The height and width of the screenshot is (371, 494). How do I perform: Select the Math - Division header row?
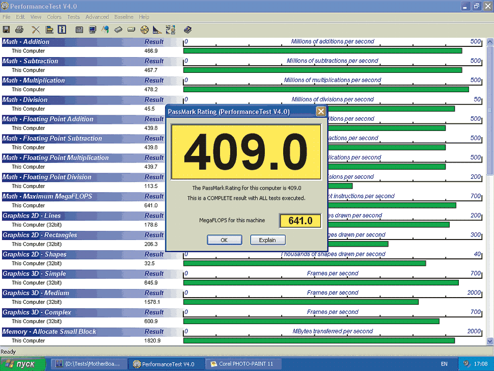92,100
